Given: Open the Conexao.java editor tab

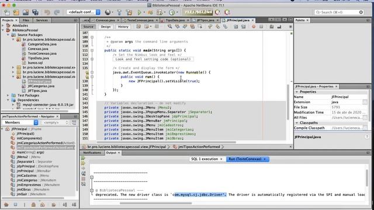Looking at the screenshot, I should (105, 20).
